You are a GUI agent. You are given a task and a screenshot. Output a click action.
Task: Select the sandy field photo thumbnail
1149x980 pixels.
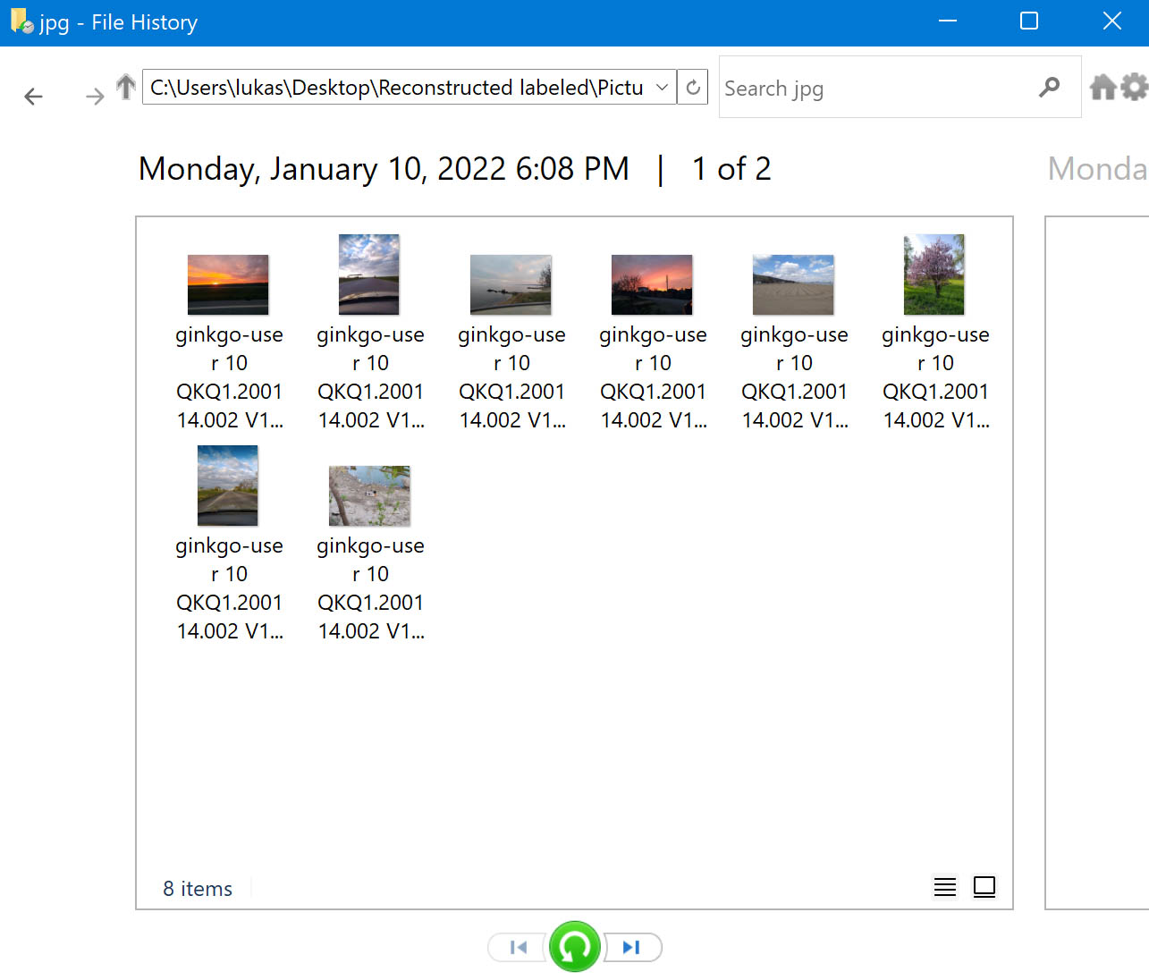click(x=793, y=284)
